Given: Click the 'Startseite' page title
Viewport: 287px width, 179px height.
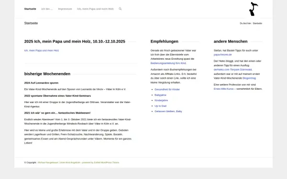Looking at the screenshot, I should [31, 23].
